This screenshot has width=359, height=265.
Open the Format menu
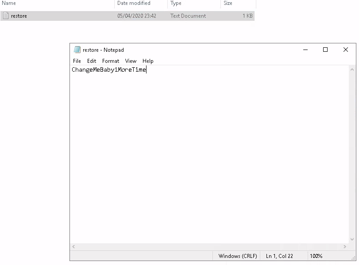pyautogui.click(x=111, y=61)
